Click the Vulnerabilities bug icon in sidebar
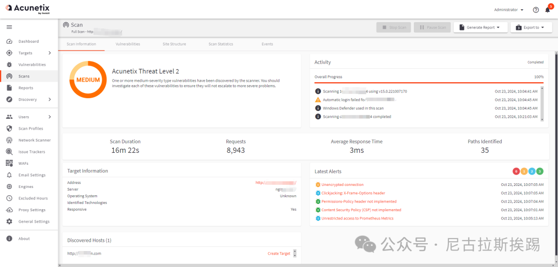558x267 pixels. click(x=10, y=65)
